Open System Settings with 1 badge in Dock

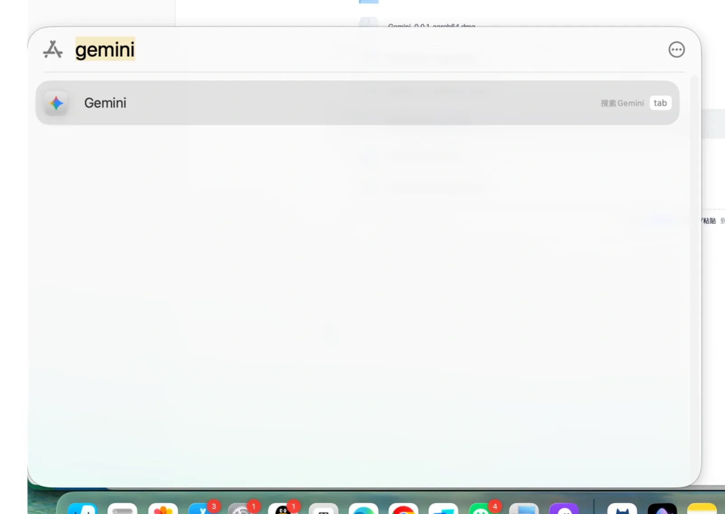(x=242, y=509)
